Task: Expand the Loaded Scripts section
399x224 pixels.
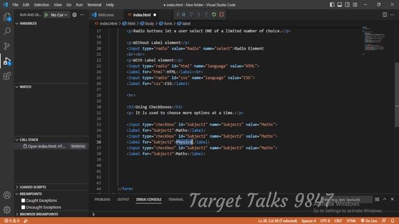Action: click(x=51, y=187)
